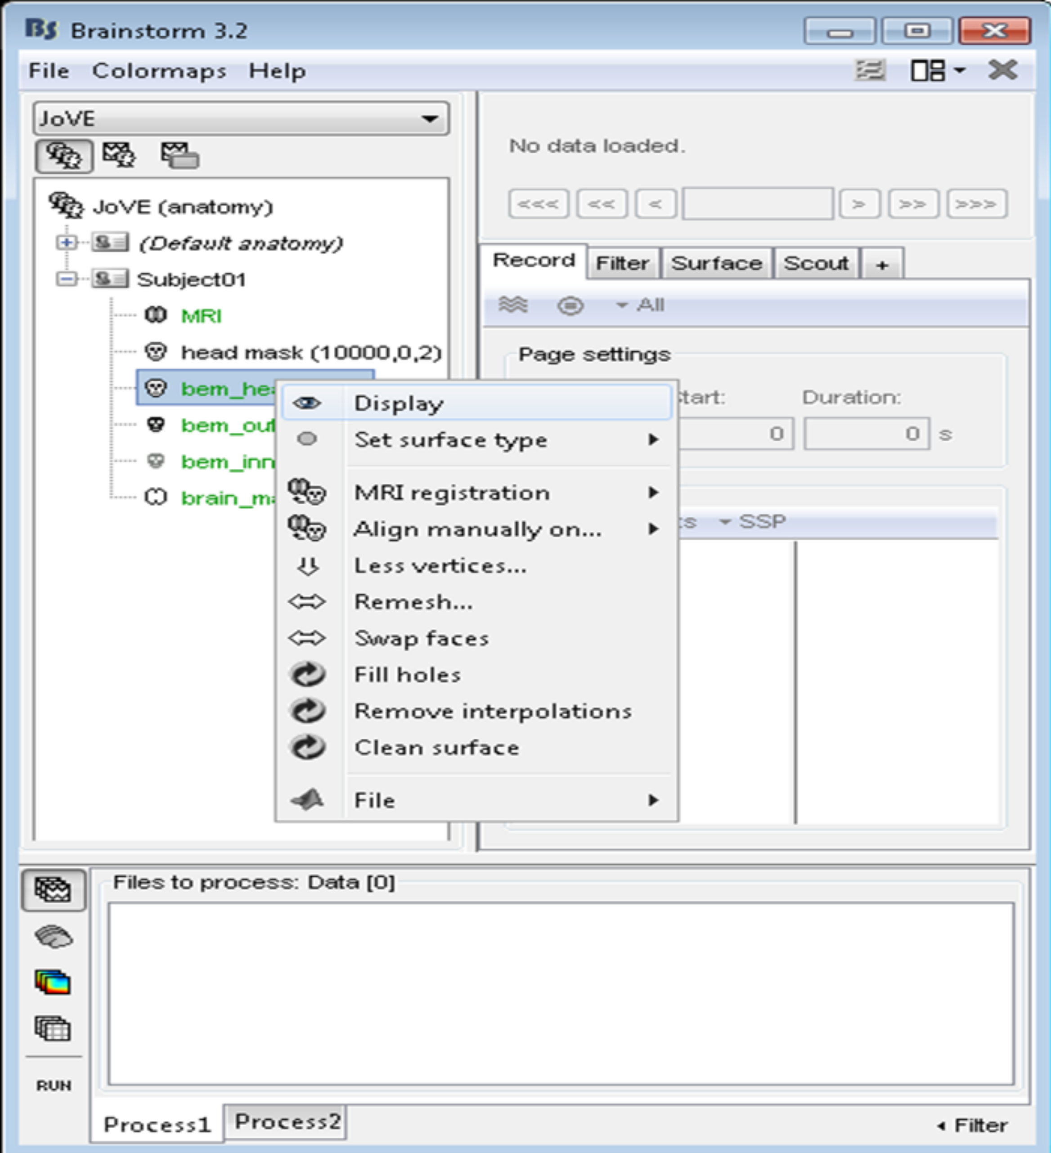The height and width of the screenshot is (1153, 1051).
Task: Select functional data sorted by conditions view
Action: click(179, 156)
